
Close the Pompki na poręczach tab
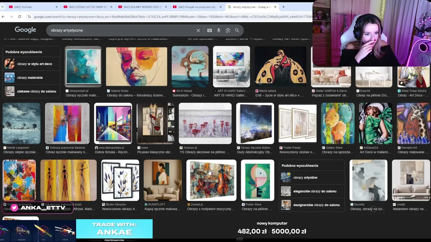(x=221, y=7)
